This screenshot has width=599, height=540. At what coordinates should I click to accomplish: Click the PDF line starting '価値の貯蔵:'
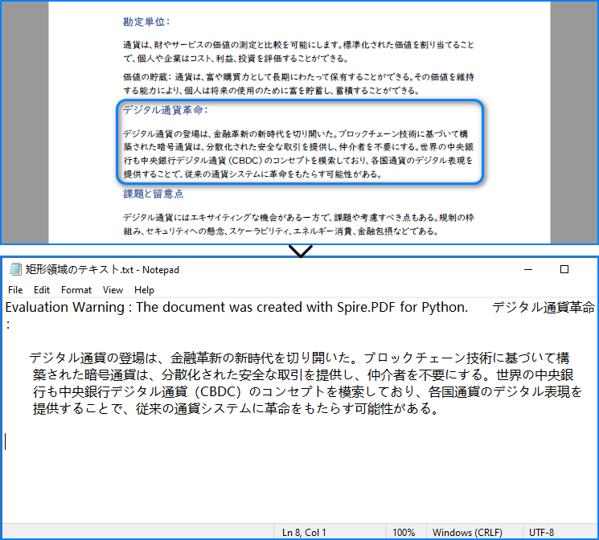298,77
